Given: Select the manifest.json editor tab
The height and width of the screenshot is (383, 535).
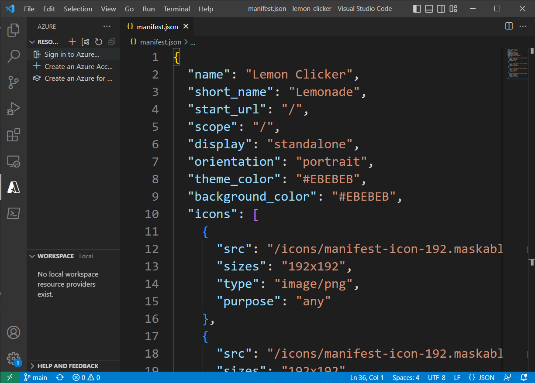Looking at the screenshot, I should coord(157,27).
